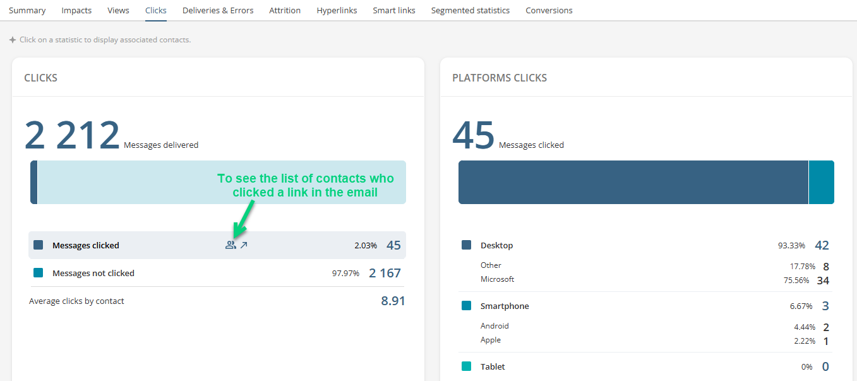Click the 2 212 messages delivered figure
857x381 pixels.
[72, 135]
